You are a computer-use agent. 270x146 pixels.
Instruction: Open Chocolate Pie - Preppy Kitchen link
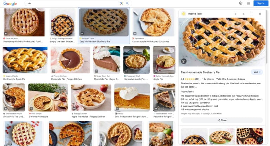click(66, 79)
